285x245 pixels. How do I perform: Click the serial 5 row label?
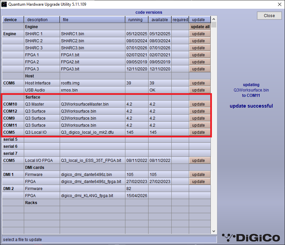point(10,139)
